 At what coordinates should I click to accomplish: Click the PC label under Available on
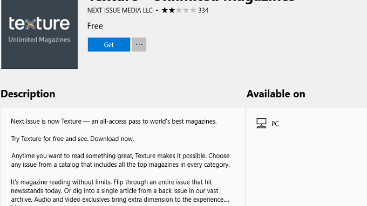click(x=275, y=124)
